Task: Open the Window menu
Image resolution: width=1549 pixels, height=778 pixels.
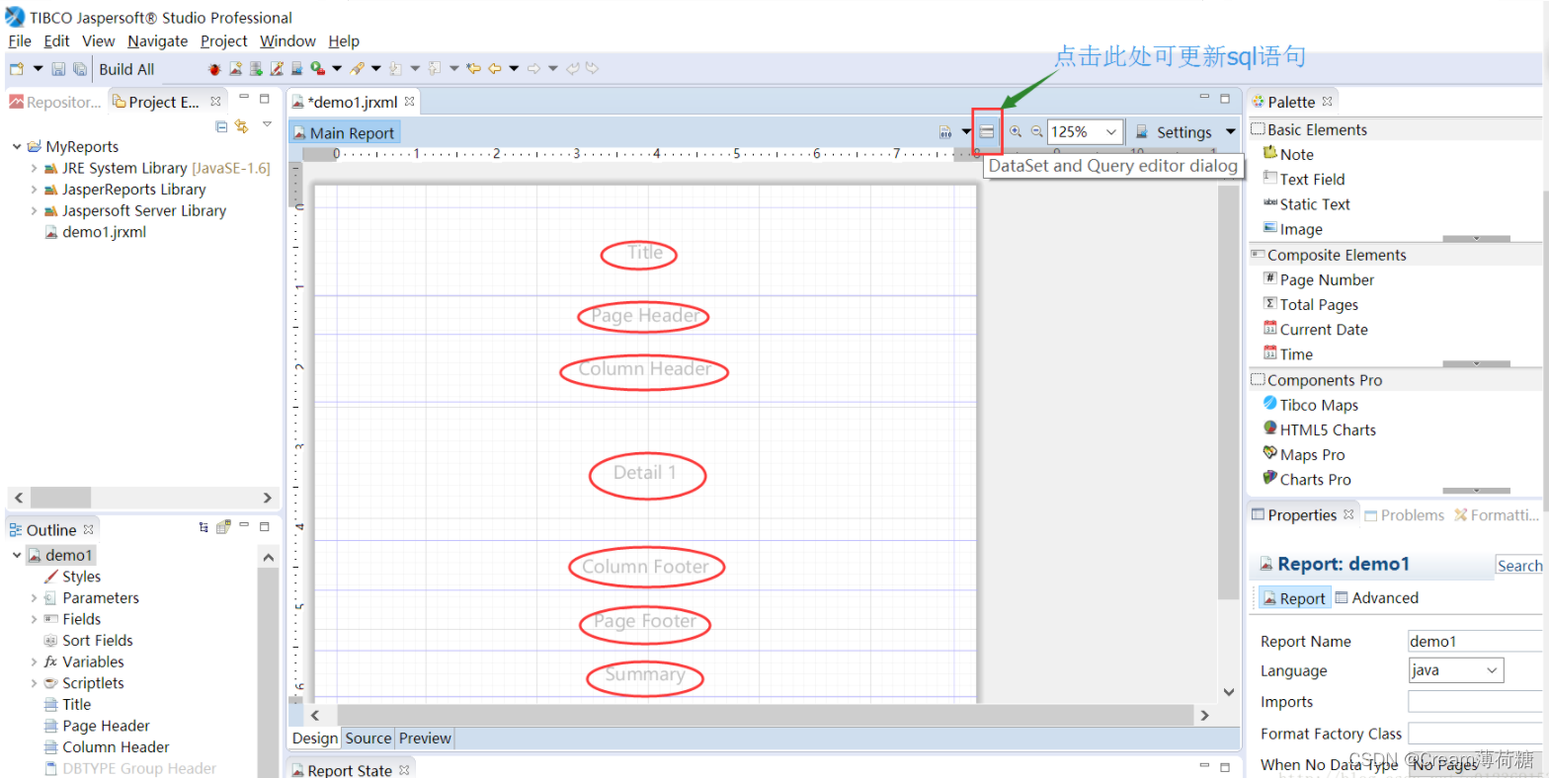Action: click(x=287, y=41)
